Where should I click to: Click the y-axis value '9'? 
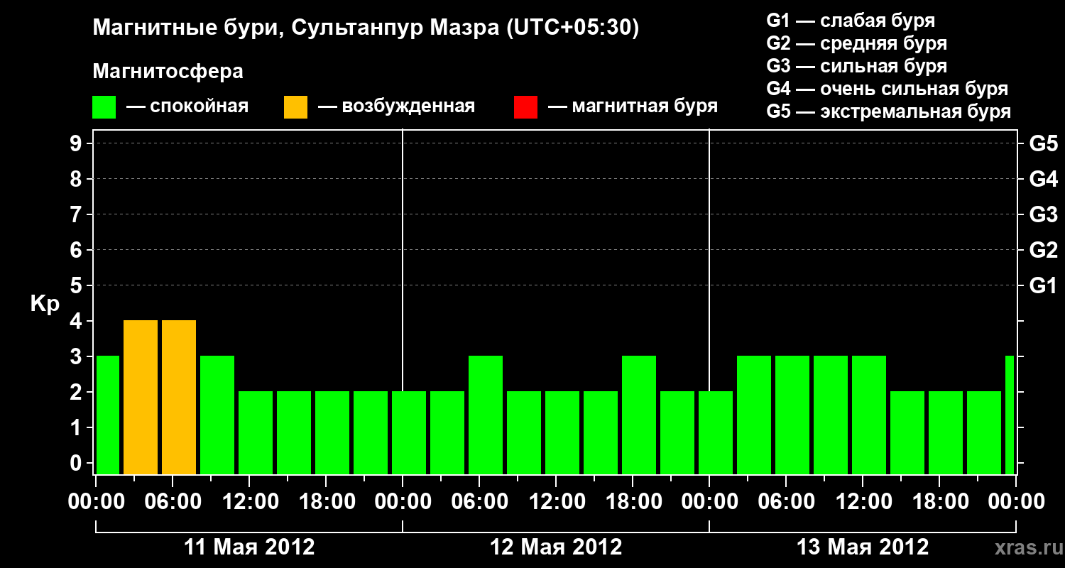[x=77, y=144]
